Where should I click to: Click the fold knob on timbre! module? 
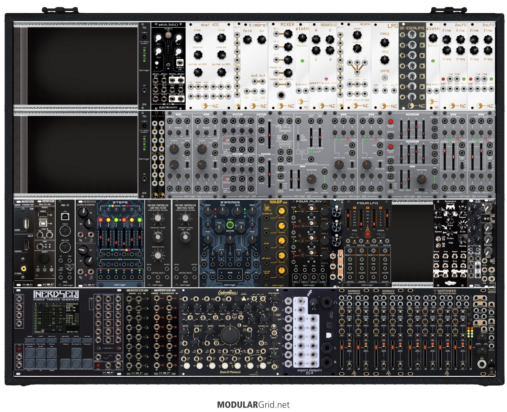pyautogui.click(x=247, y=40)
